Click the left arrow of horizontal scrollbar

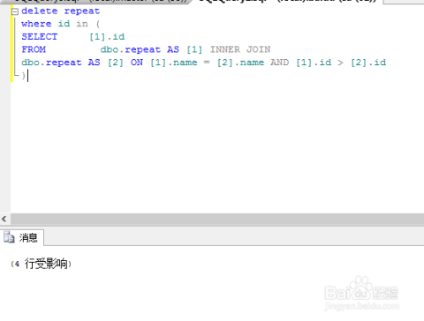(4, 219)
